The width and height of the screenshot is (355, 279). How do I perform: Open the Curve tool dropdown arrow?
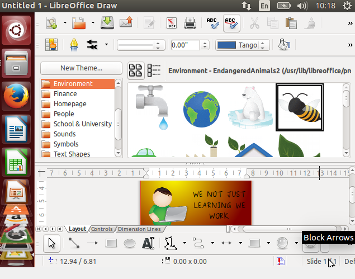(184, 243)
